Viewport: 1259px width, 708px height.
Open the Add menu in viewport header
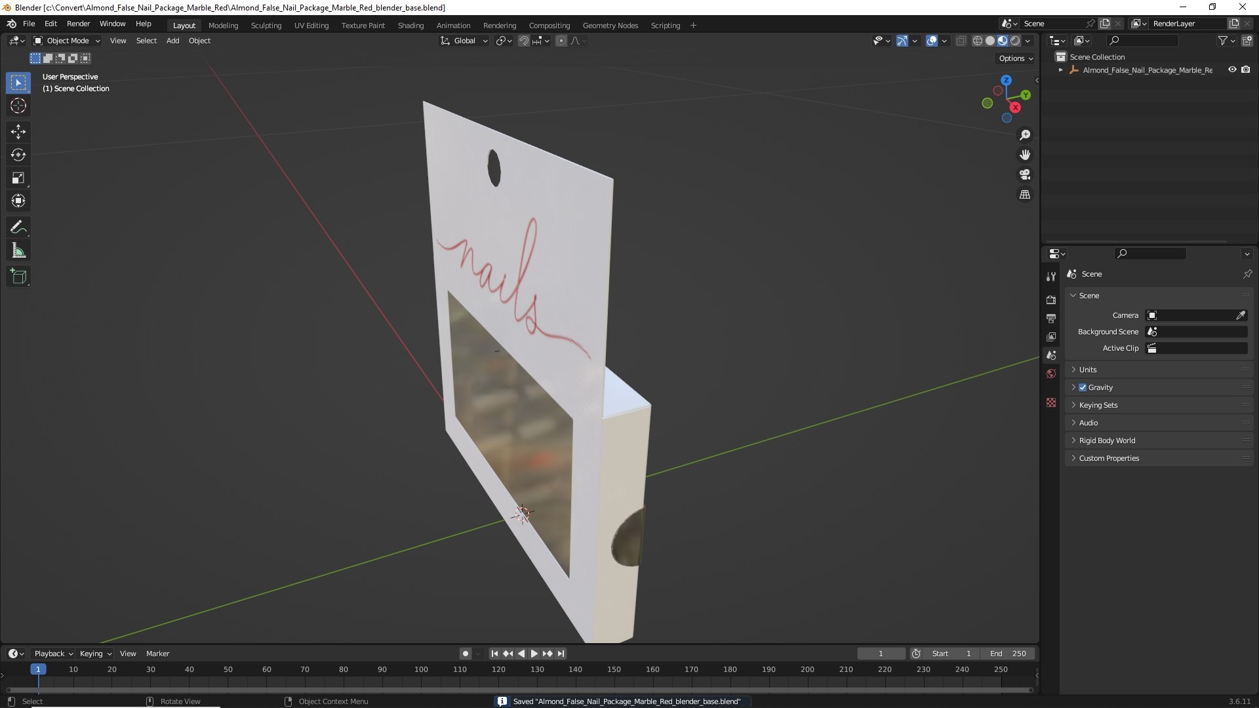172,41
